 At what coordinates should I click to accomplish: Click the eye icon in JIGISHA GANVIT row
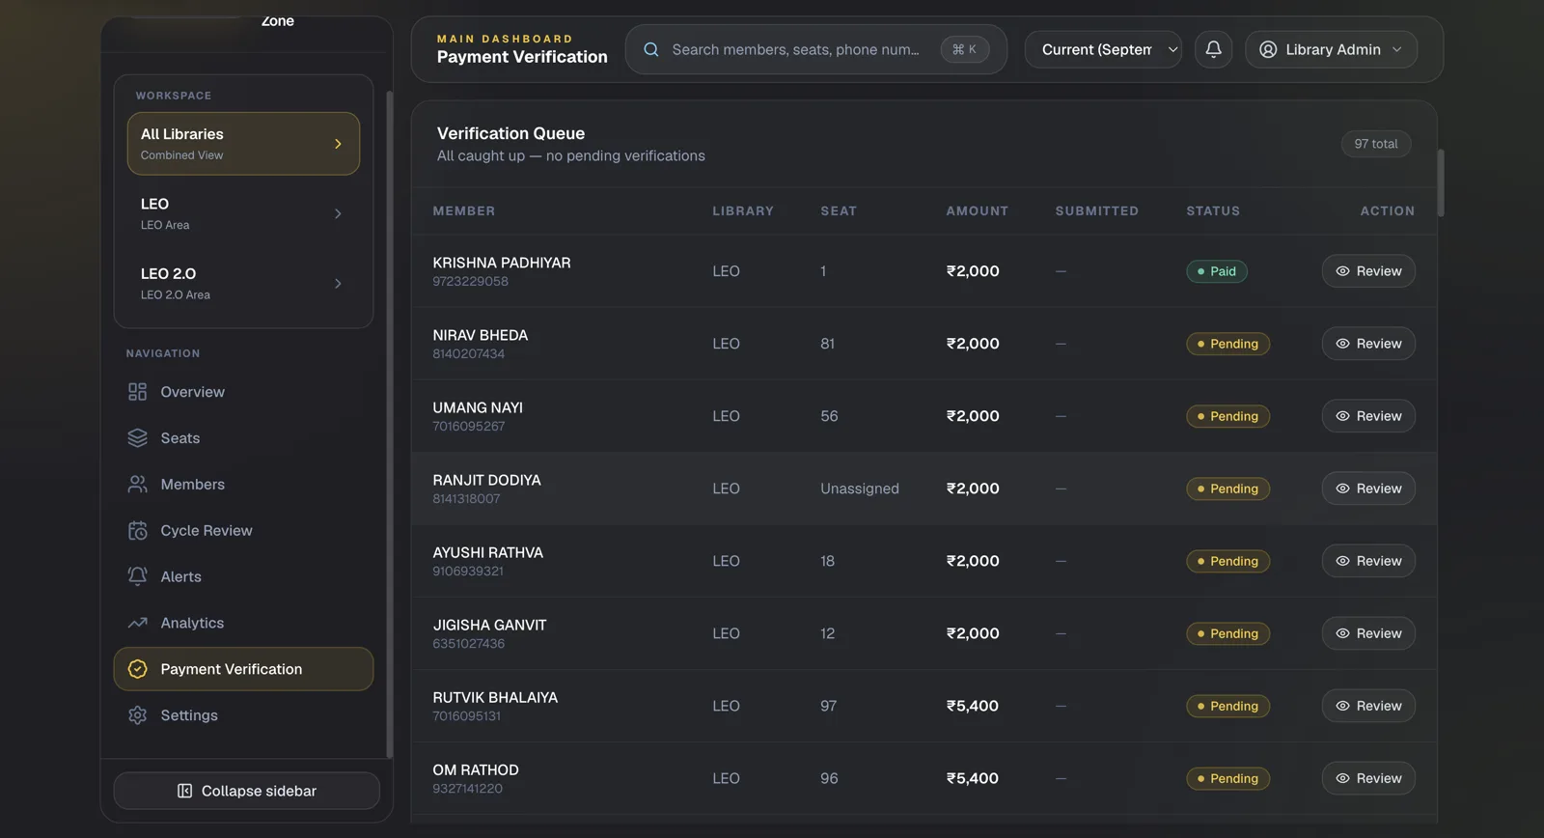point(1342,633)
